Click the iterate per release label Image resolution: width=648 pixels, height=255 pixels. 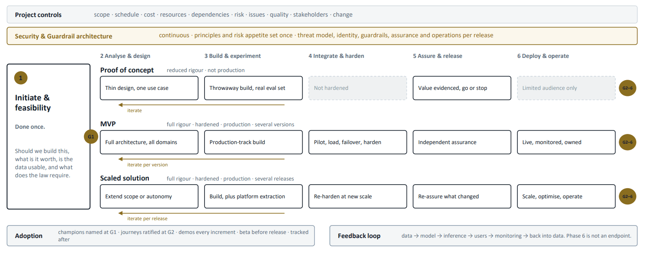coord(147,219)
